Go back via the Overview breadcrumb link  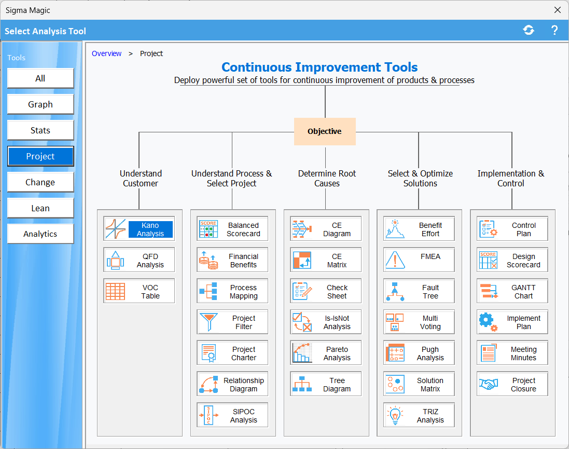[x=107, y=53]
